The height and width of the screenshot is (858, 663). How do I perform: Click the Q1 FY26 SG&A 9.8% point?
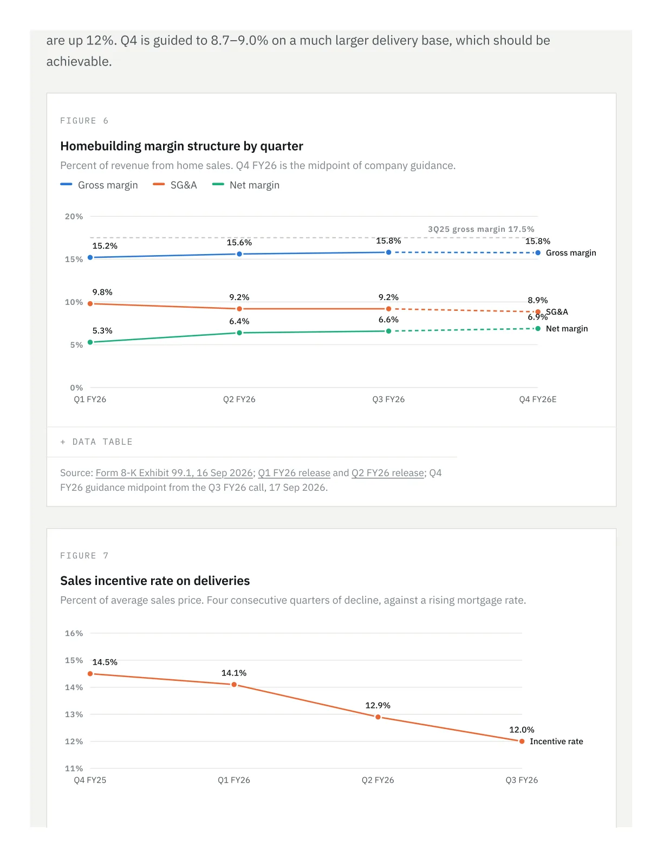(x=90, y=304)
